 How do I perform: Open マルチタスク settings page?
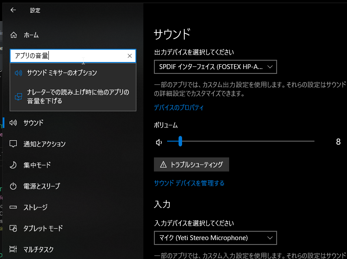[38, 249]
